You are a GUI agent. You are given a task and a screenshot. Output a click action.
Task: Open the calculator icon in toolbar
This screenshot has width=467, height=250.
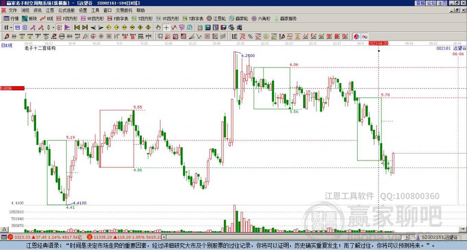(208, 28)
